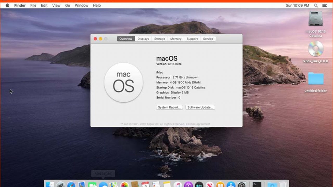Switch to the Displays tab
This screenshot has height=187, width=333.
click(x=143, y=39)
